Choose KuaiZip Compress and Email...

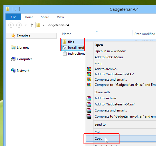[x=111, y=79]
